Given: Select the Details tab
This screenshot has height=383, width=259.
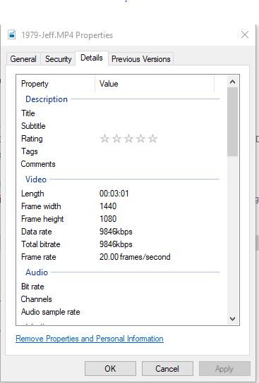Looking at the screenshot, I should click(x=92, y=58).
